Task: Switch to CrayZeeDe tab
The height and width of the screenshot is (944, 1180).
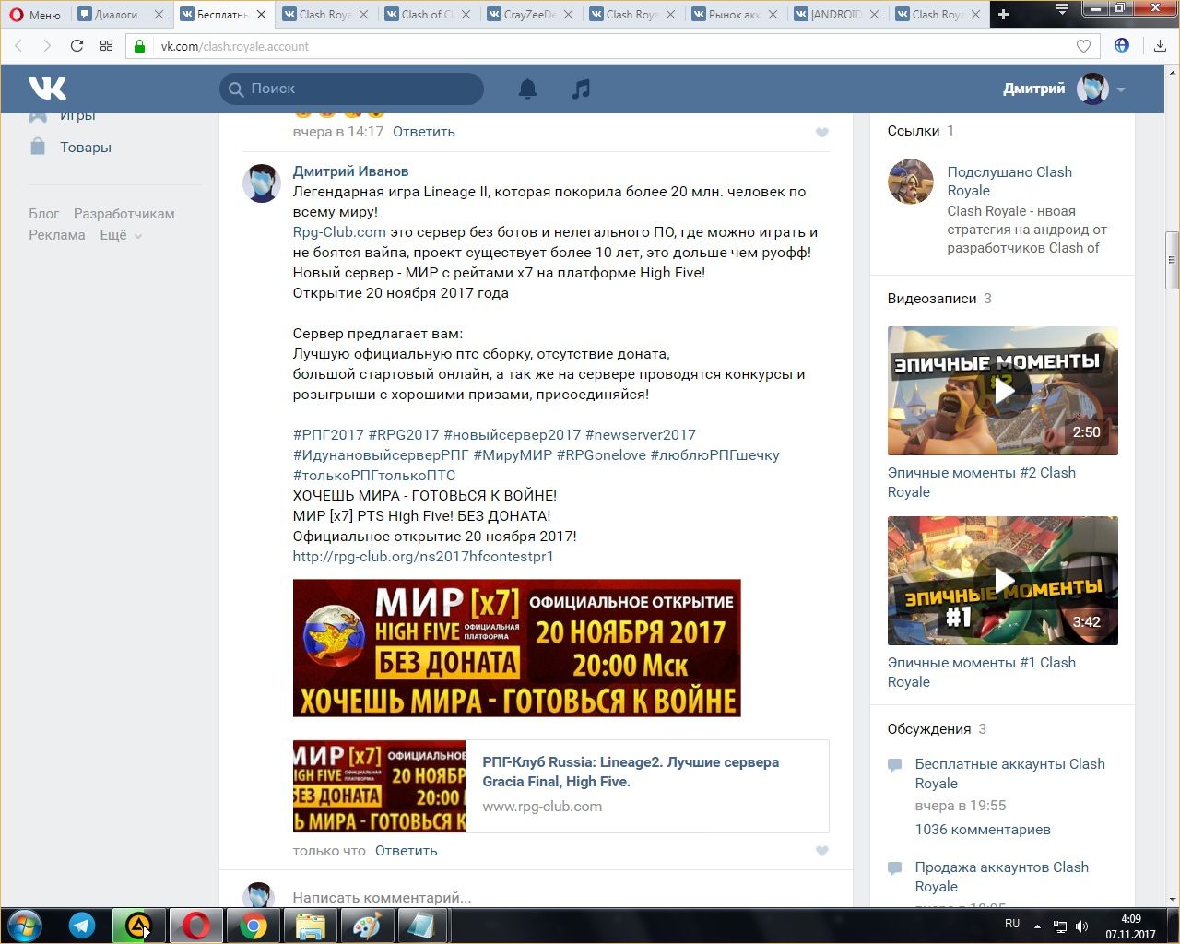Action: (529, 14)
